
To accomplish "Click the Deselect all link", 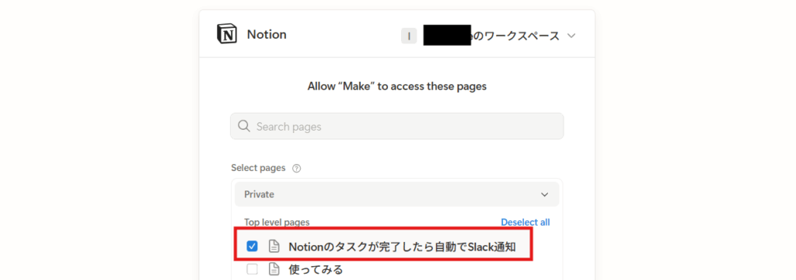I will tap(525, 222).
